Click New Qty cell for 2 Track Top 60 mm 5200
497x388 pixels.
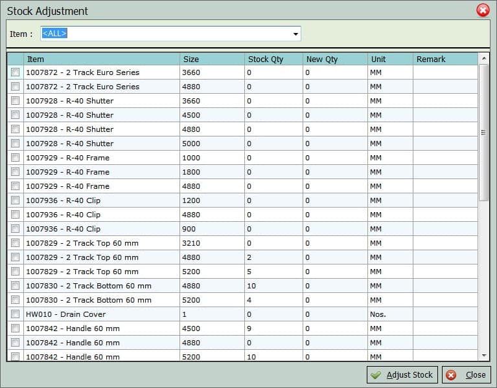[x=334, y=272]
